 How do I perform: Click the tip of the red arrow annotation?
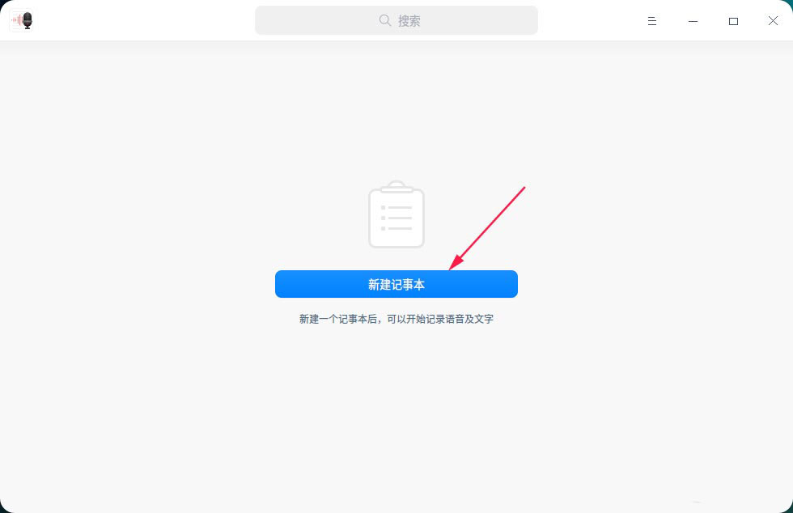(451, 268)
